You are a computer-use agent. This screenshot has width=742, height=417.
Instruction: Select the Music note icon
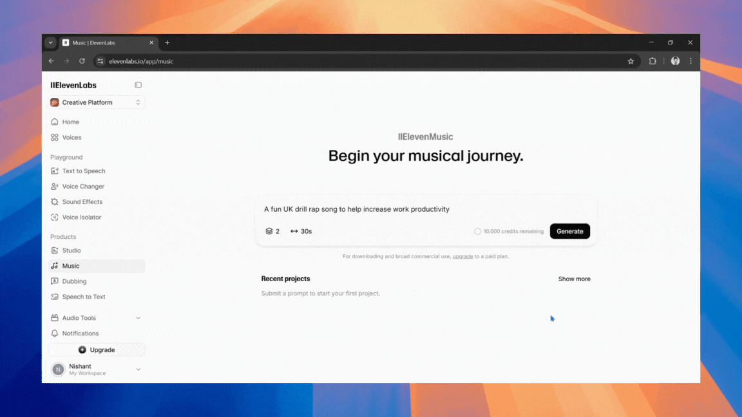click(x=54, y=266)
